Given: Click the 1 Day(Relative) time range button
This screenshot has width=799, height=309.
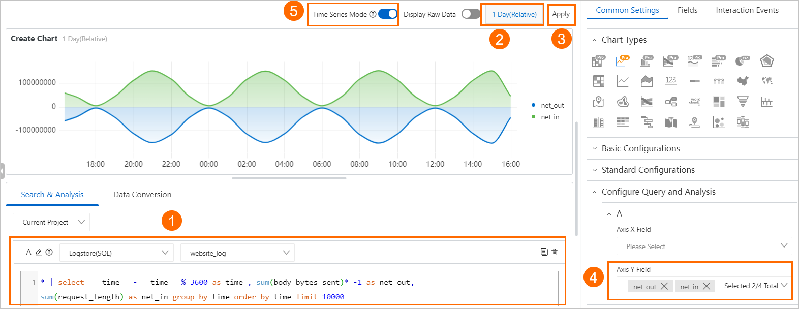Looking at the screenshot, I should tap(514, 14).
